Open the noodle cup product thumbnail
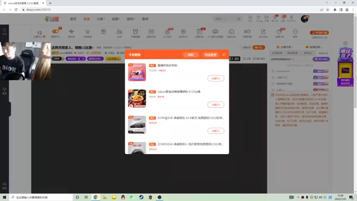The width and height of the screenshot is (357, 201). [137, 98]
